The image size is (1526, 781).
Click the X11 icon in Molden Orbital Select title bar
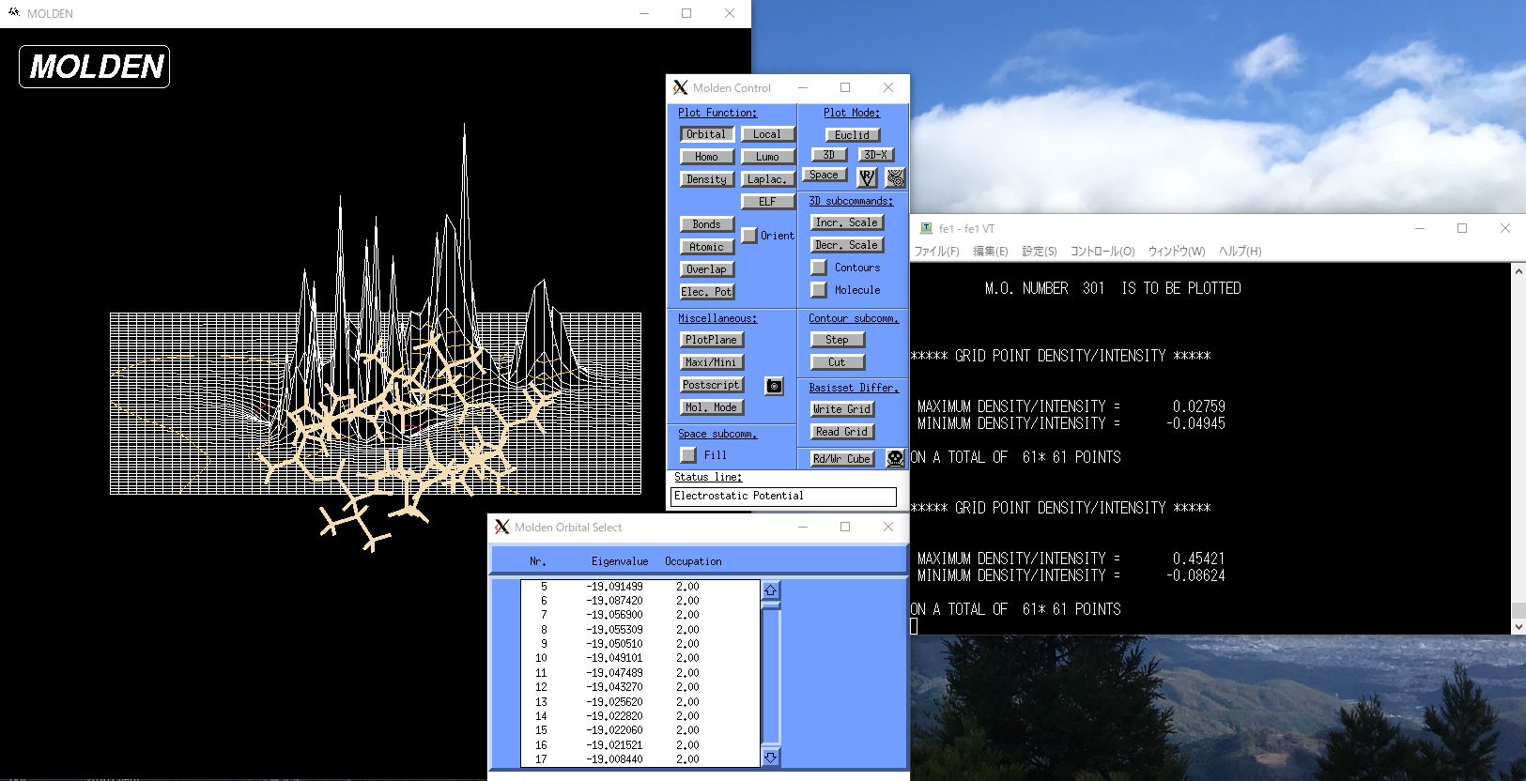(501, 527)
